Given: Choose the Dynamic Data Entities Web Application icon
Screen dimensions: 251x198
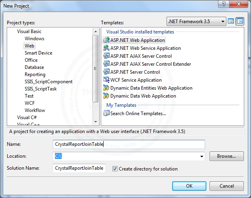Looking at the screenshot, I should click(x=106, y=88).
